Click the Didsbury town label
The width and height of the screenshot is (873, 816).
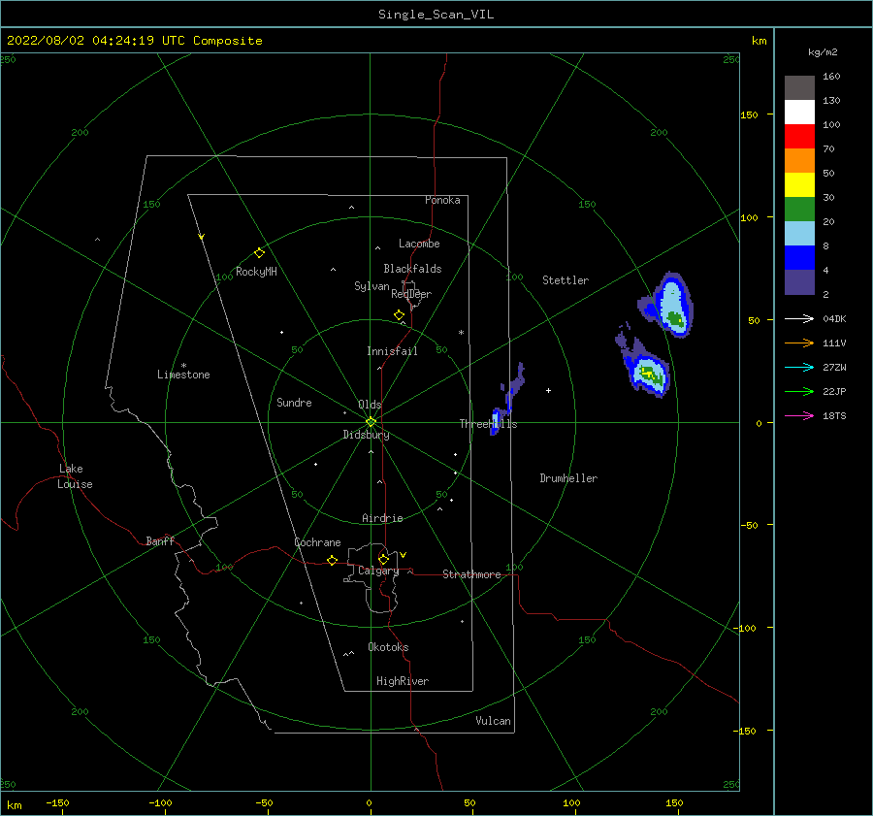pyautogui.click(x=367, y=435)
